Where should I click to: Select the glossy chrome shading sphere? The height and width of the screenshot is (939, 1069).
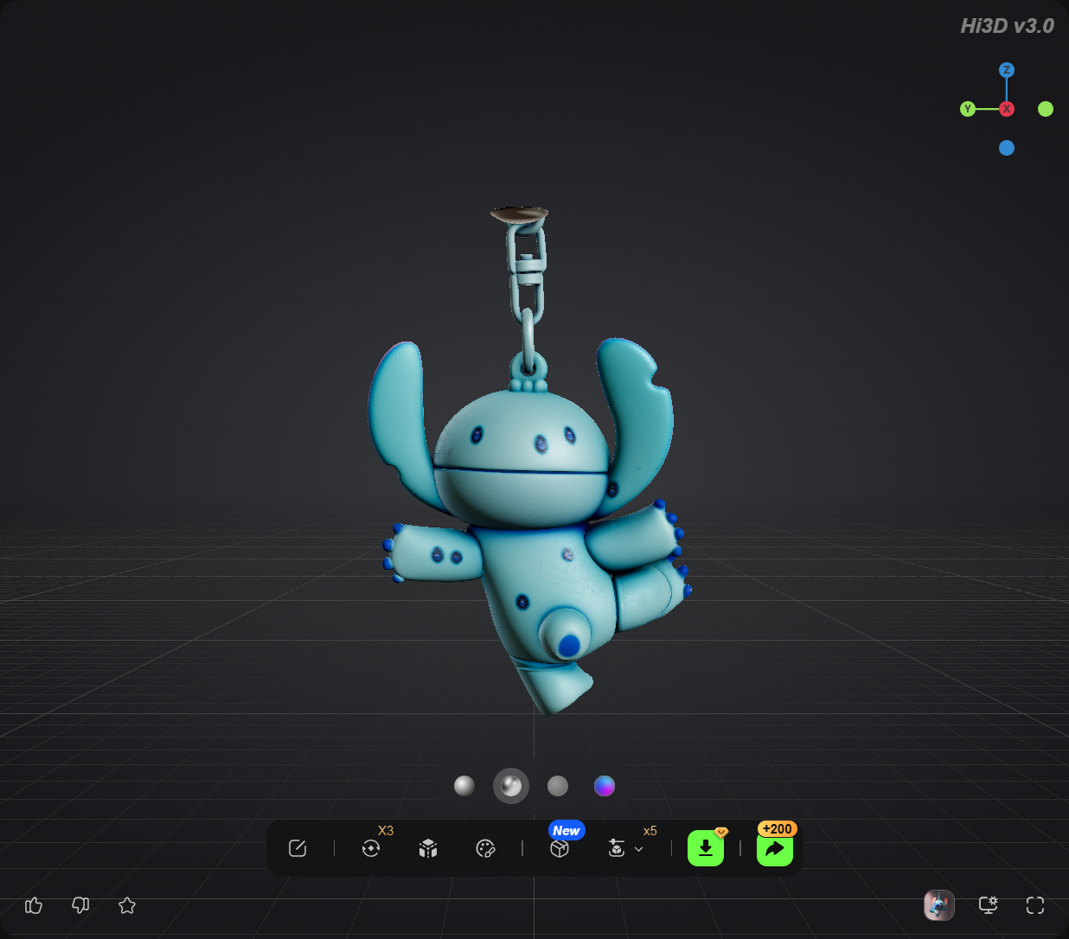[x=511, y=785]
